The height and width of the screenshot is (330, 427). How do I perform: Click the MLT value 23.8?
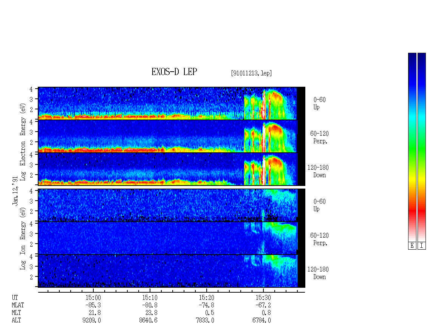[x=152, y=313]
